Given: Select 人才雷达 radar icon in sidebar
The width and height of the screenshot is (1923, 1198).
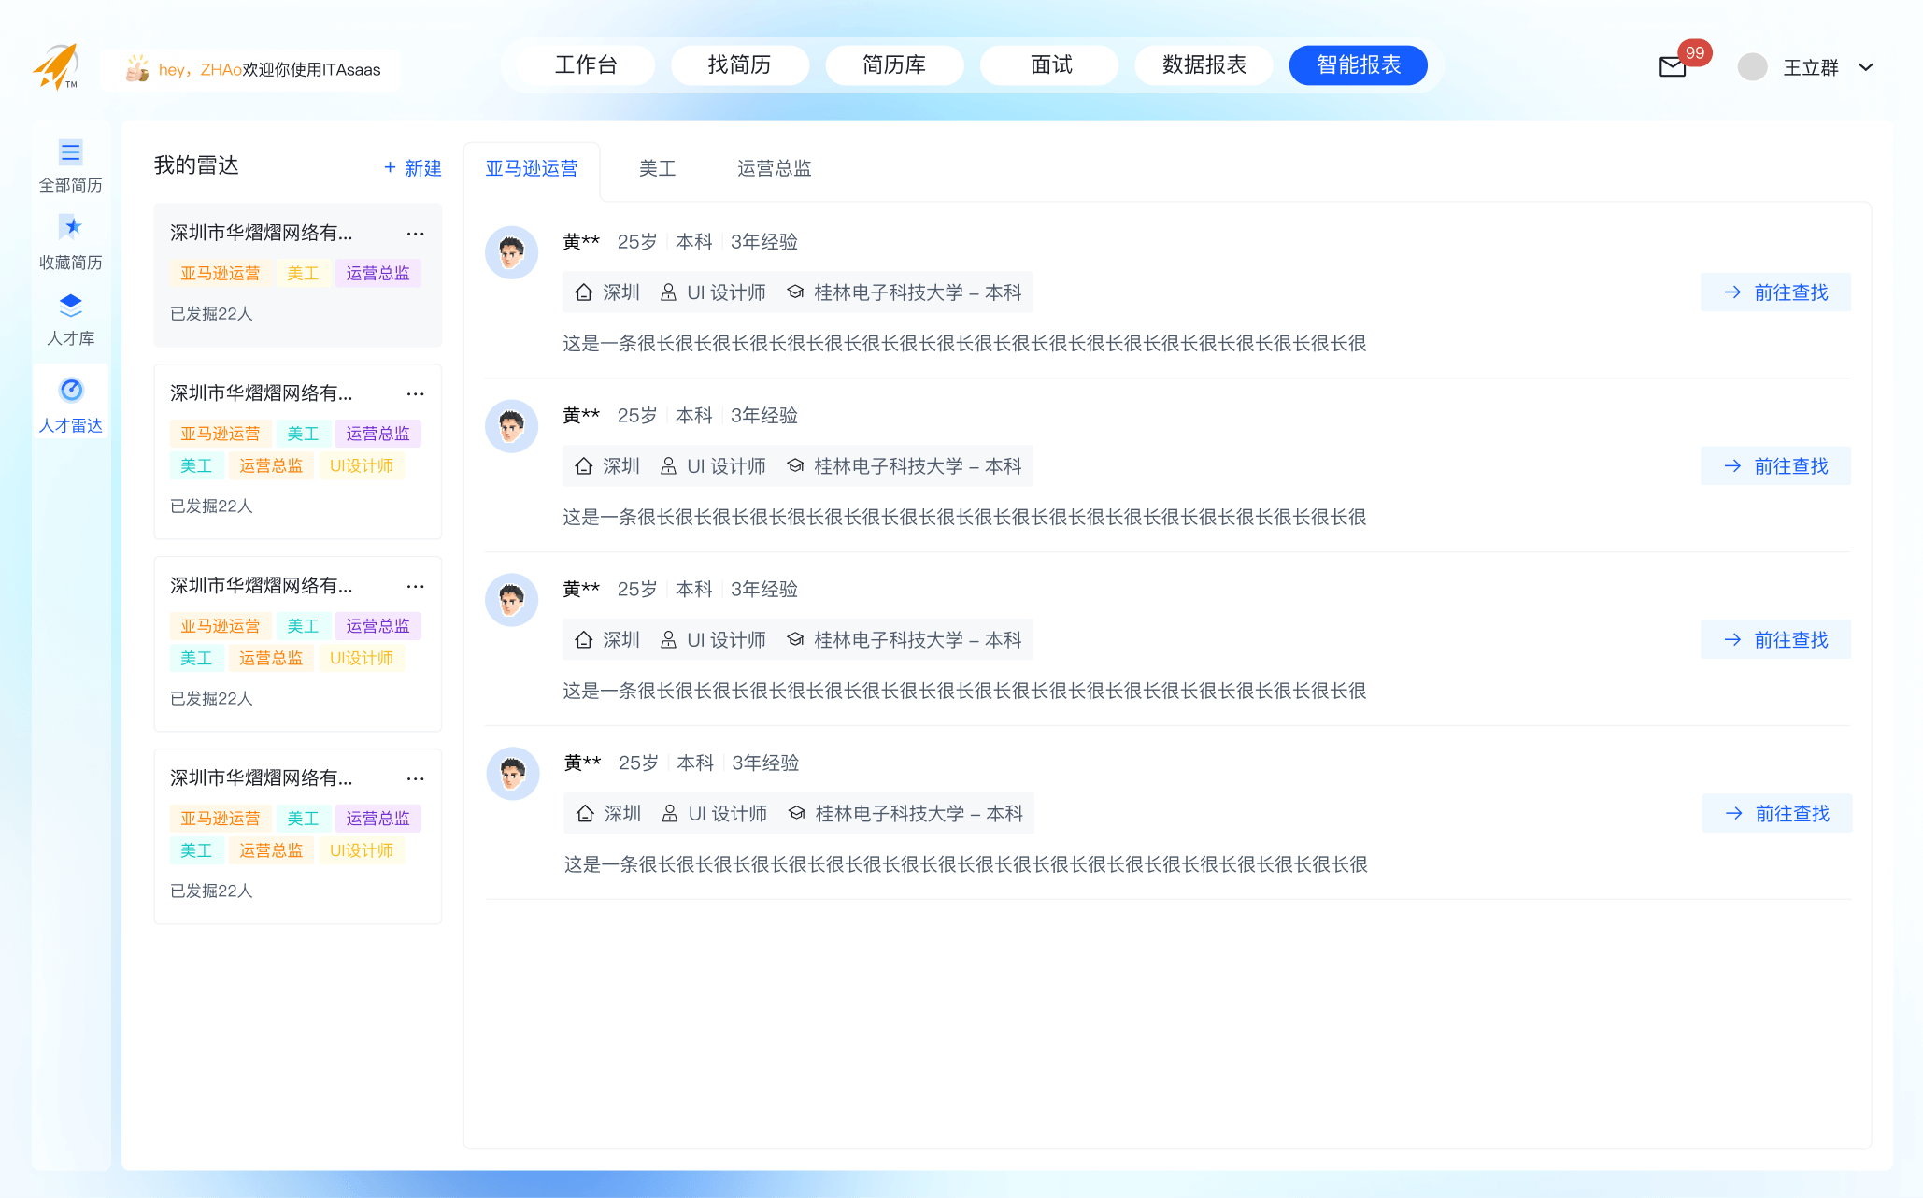Looking at the screenshot, I should tap(71, 390).
